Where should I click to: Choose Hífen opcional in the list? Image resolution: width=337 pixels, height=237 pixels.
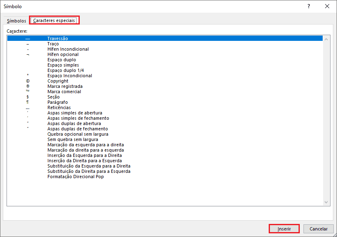(165, 54)
